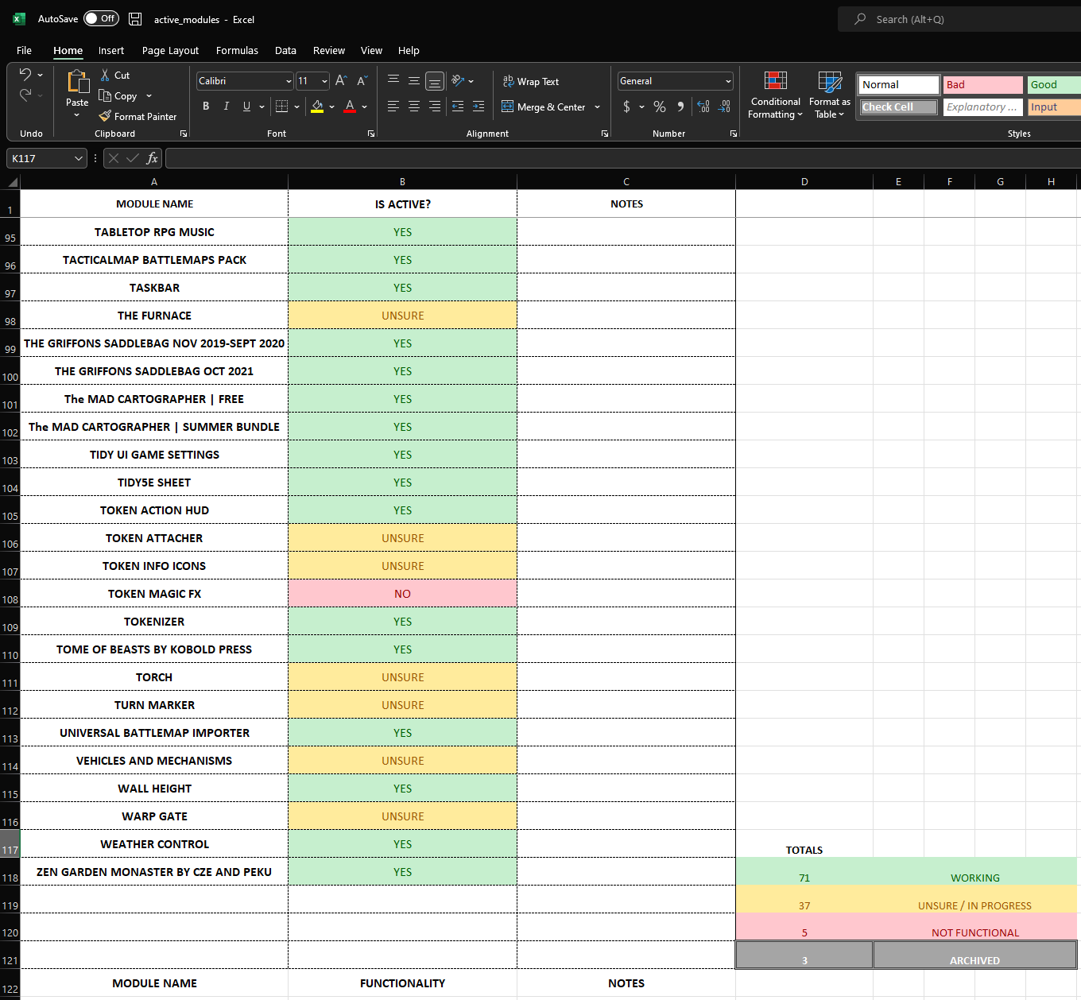Open the Format as Table menu
This screenshot has width=1081, height=1000.
(x=830, y=95)
